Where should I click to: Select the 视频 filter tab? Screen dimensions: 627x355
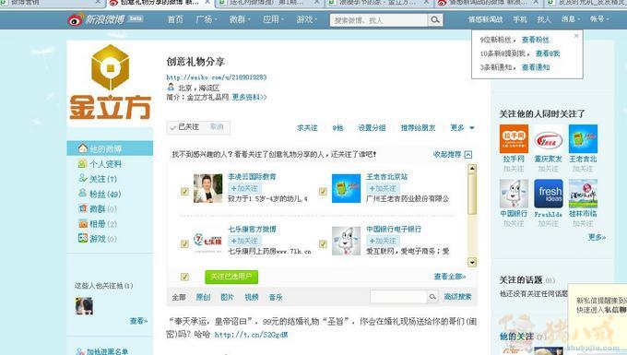[252, 297]
